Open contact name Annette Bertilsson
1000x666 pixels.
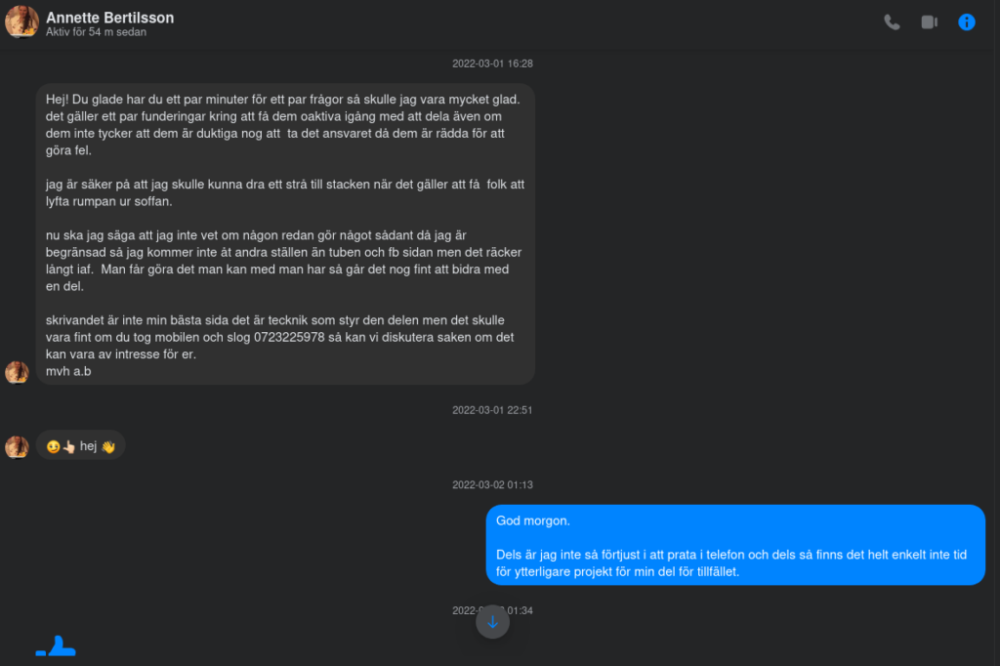coord(109,18)
